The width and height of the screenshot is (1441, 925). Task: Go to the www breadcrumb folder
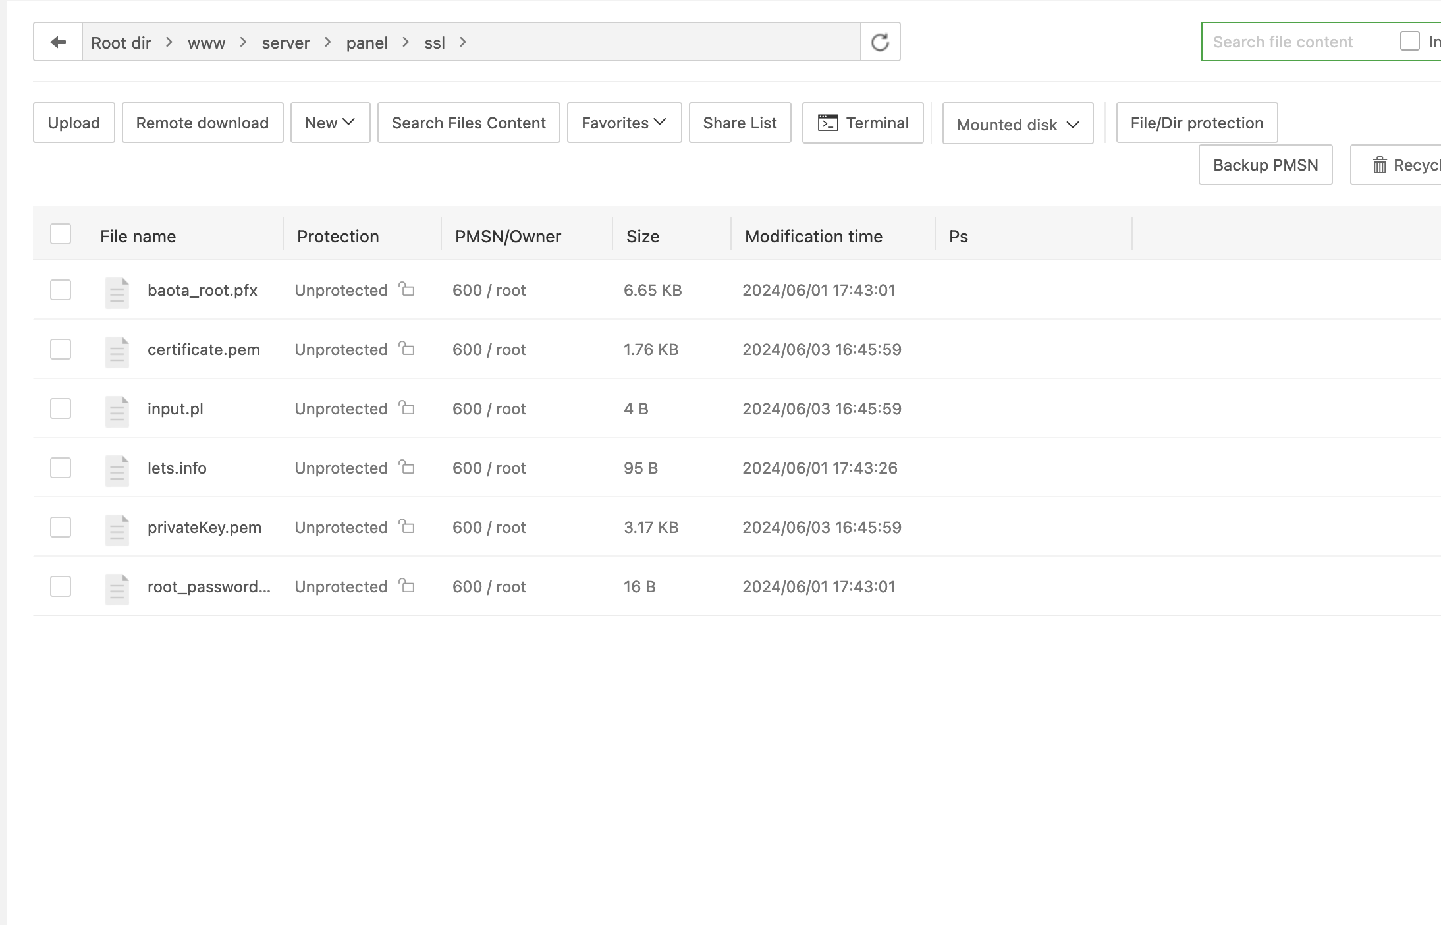tap(206, 43)
